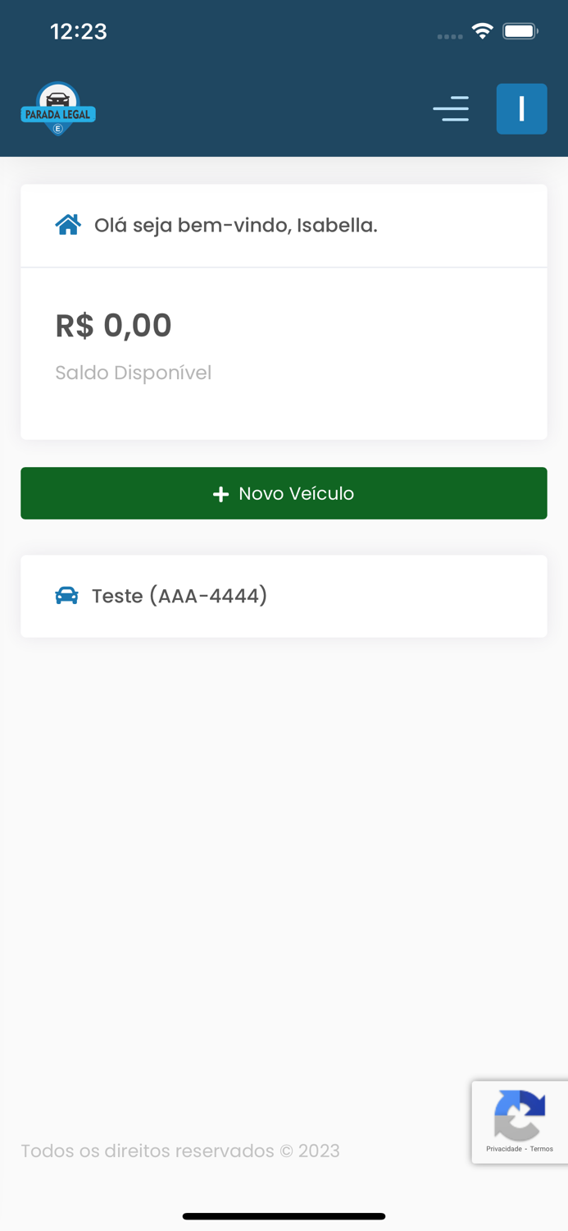This screenshot has width=568, height=1231.
Task: Tap the battery indicator in status bar
Action: pyautogui.click(x=520, y=30)
